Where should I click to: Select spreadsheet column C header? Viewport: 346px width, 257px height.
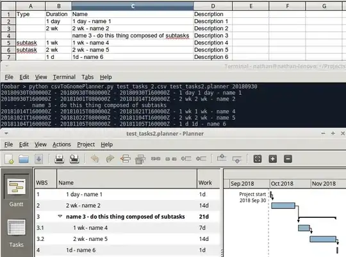click(133, 6)
